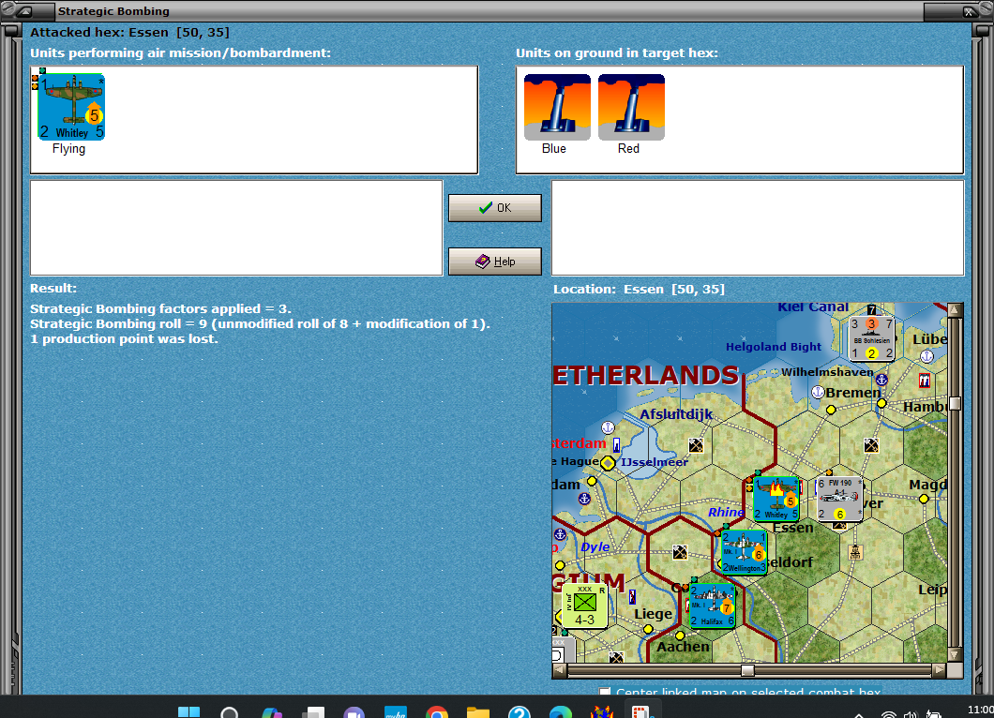Click the 'Flying' status under Whitley
994x718 pixels.
coord(68,148)
